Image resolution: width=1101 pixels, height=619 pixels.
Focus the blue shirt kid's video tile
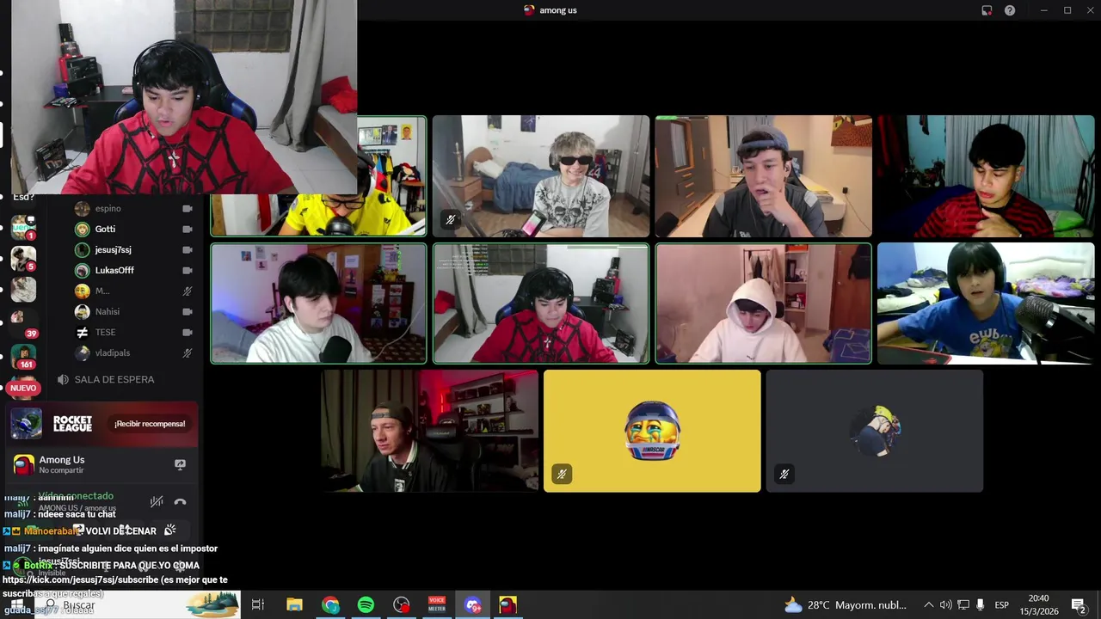pos(986,303)
